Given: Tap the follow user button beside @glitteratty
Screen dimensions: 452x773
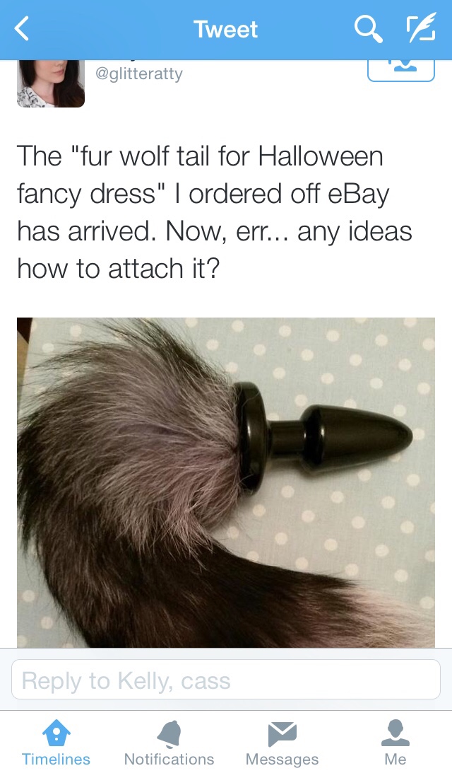Looking at the screenshot, I should (400, 70).
